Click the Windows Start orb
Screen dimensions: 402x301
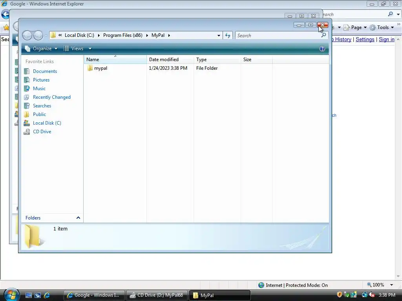11,295
